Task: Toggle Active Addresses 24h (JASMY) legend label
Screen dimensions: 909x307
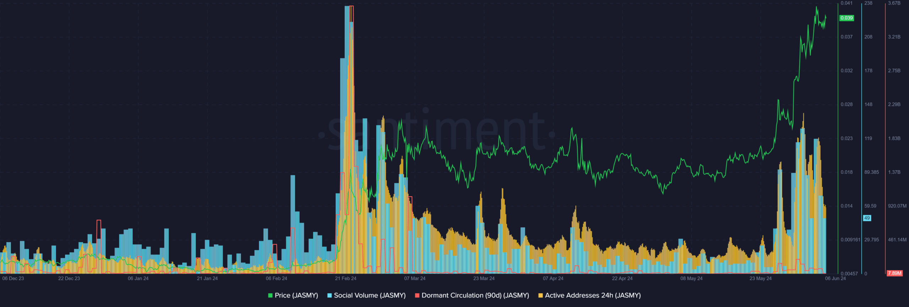Action: point(593,295)
